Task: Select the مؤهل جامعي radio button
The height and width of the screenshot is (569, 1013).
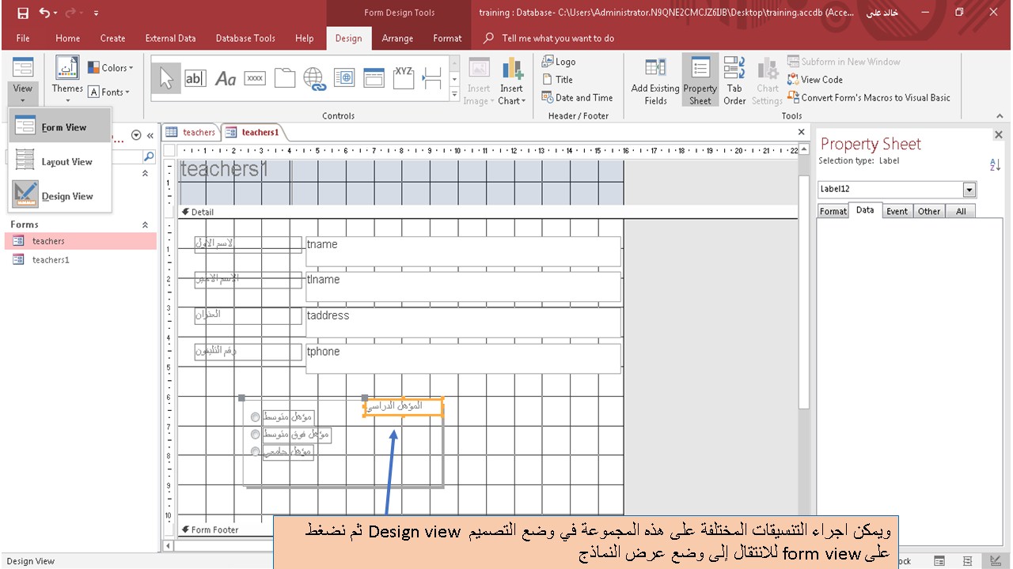Action: tap(255, 452)
